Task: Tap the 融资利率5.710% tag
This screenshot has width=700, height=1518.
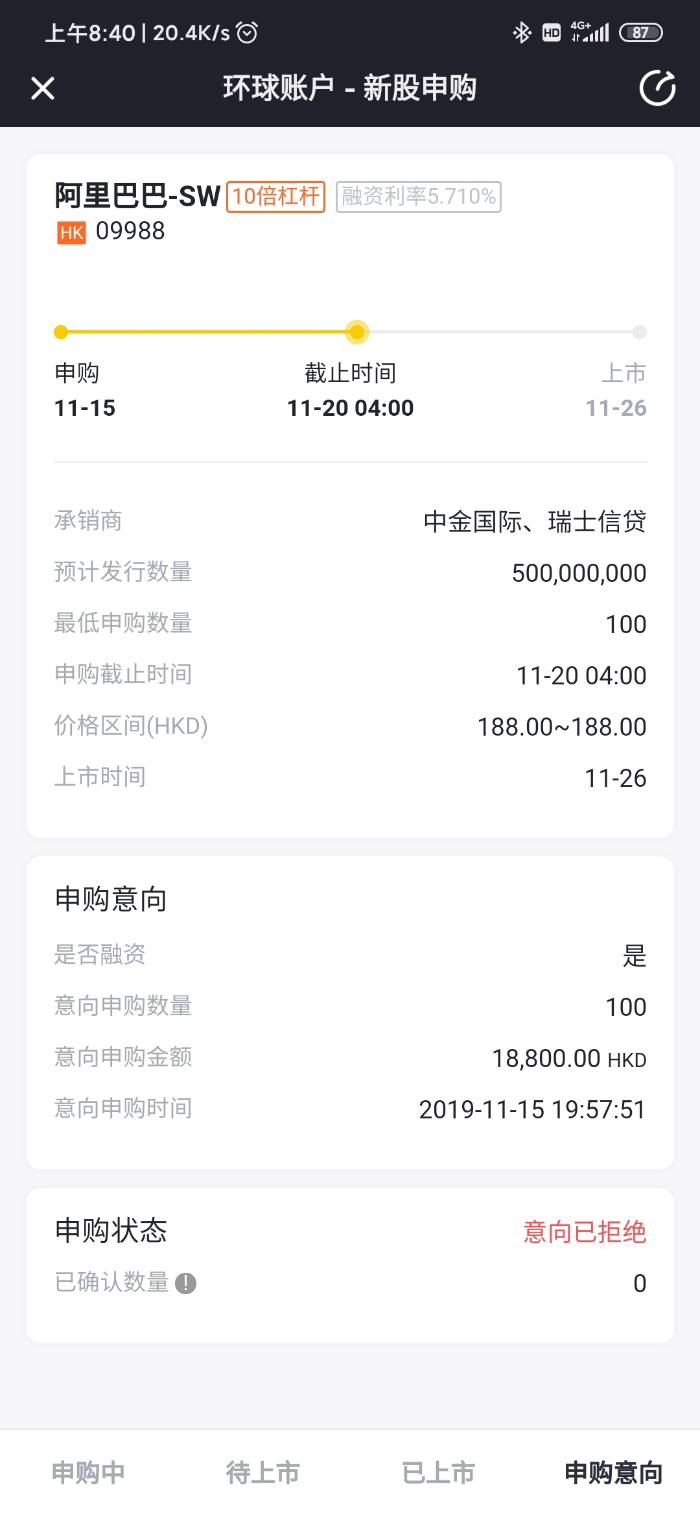Action: 419,196
